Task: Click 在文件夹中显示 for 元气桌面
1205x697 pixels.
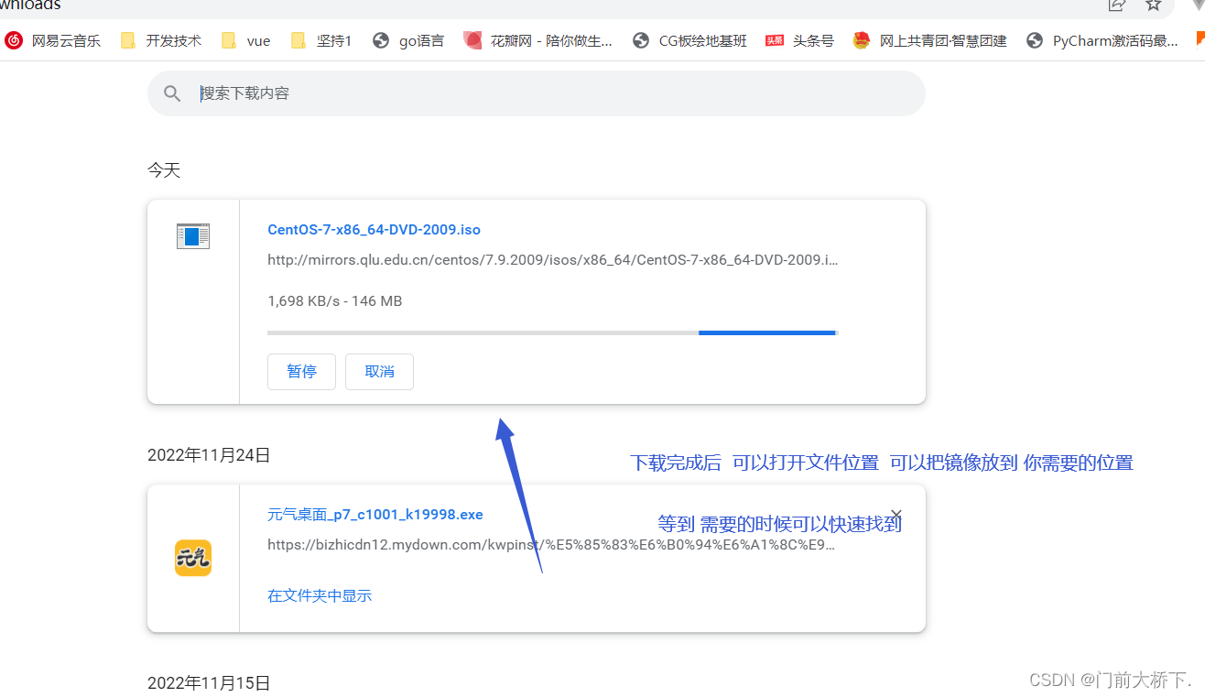Action: point(320,596)
